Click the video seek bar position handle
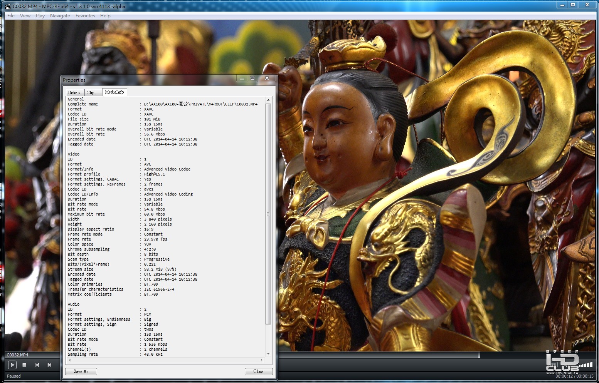This screenshot has width=599, height=383. (x=479, y=355)
